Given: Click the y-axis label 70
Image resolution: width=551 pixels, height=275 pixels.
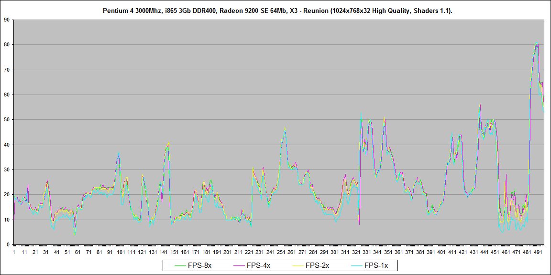Looking at the screenshot, I should (x=6, y=70).
